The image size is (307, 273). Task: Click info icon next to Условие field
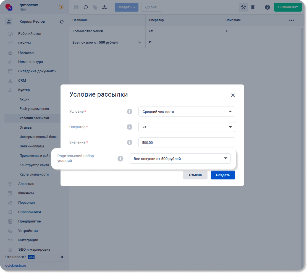[129, 112]
